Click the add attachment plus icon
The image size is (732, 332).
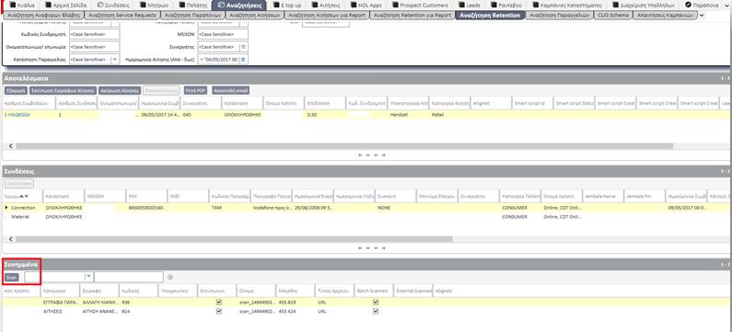pyautogui.click(x=170, y=277)
